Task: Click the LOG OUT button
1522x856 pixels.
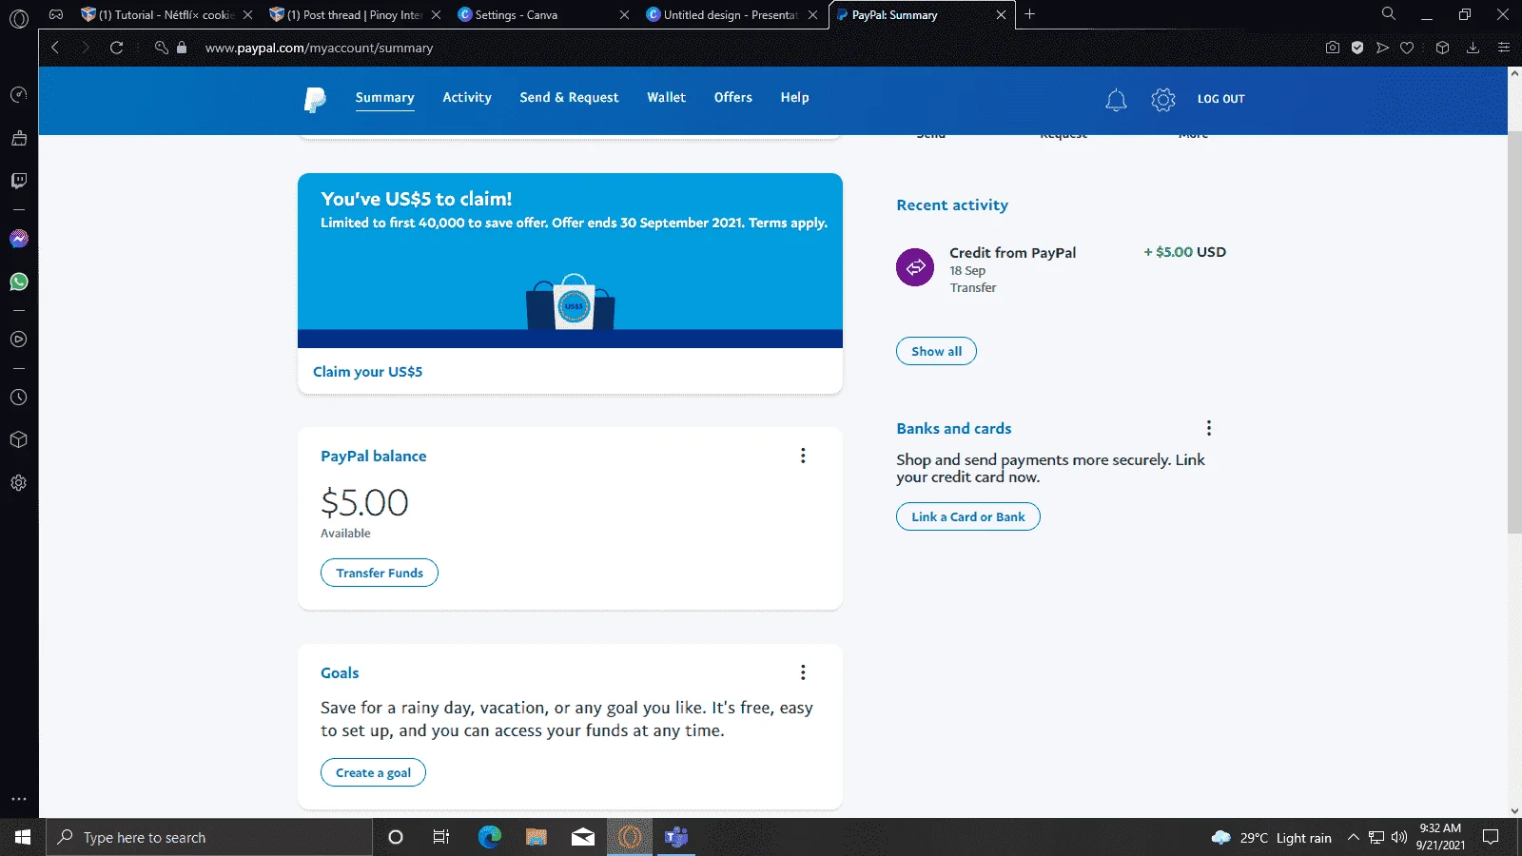Action: point(1220,99)
